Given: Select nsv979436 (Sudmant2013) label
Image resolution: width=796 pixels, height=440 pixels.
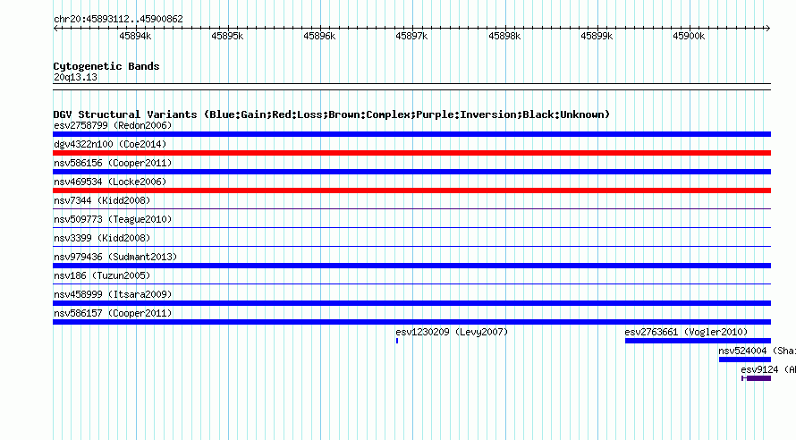Looking at the screenshot, I should click(115, 257).
